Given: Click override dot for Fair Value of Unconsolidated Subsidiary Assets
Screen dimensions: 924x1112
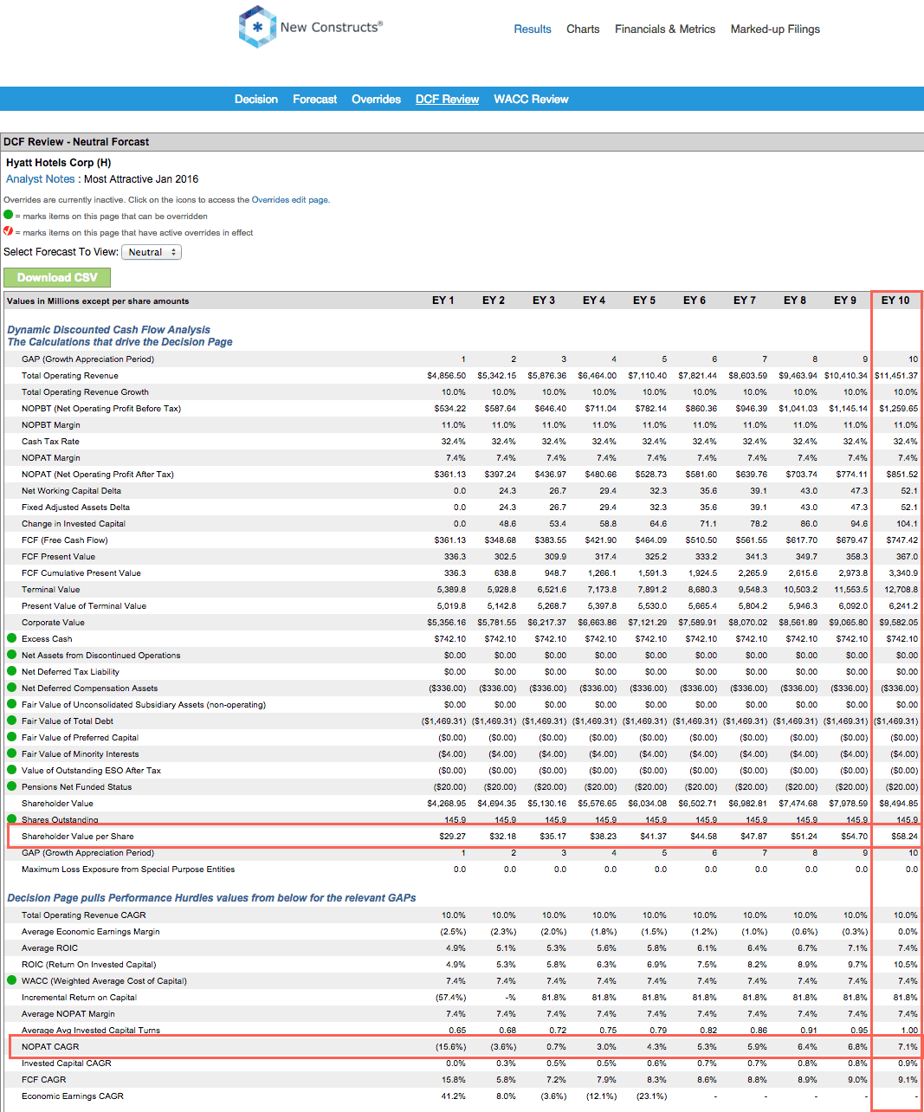Looking at the screenshot, I should (12, 704).
